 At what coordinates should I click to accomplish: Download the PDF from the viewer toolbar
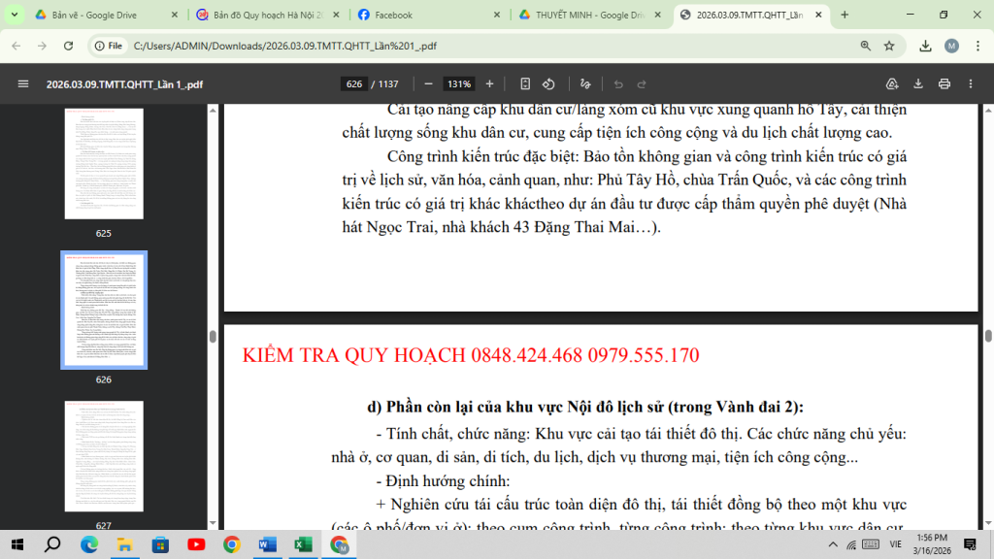tap(918, 83)
